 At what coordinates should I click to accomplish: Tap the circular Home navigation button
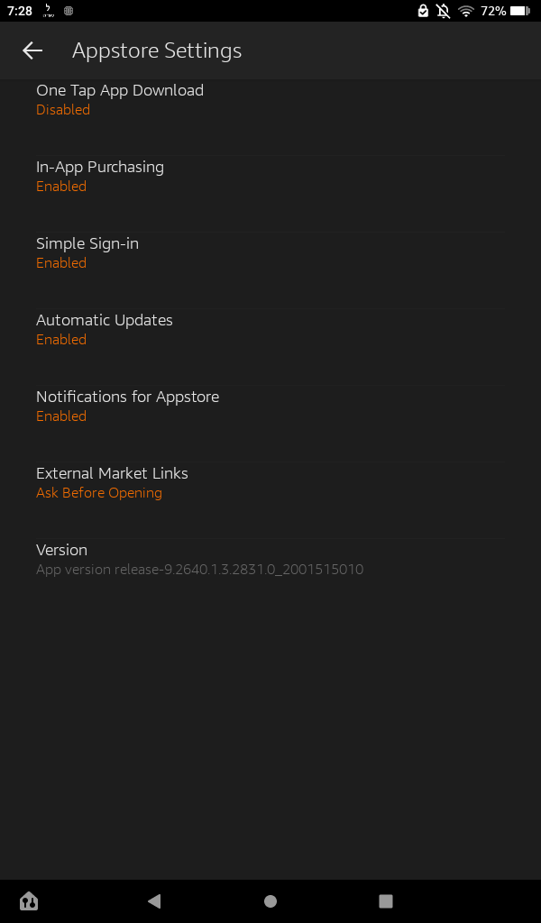click(x=270, y=900)
